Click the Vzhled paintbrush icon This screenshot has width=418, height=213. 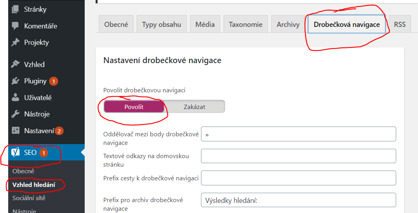pos(16,64)
